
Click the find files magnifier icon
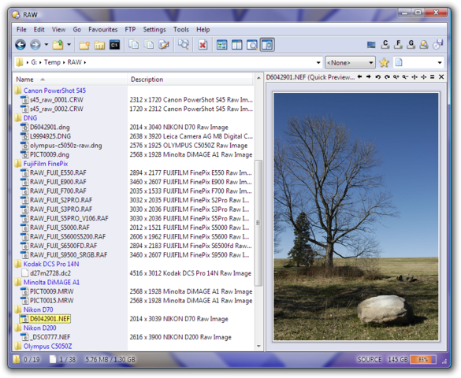183,45
